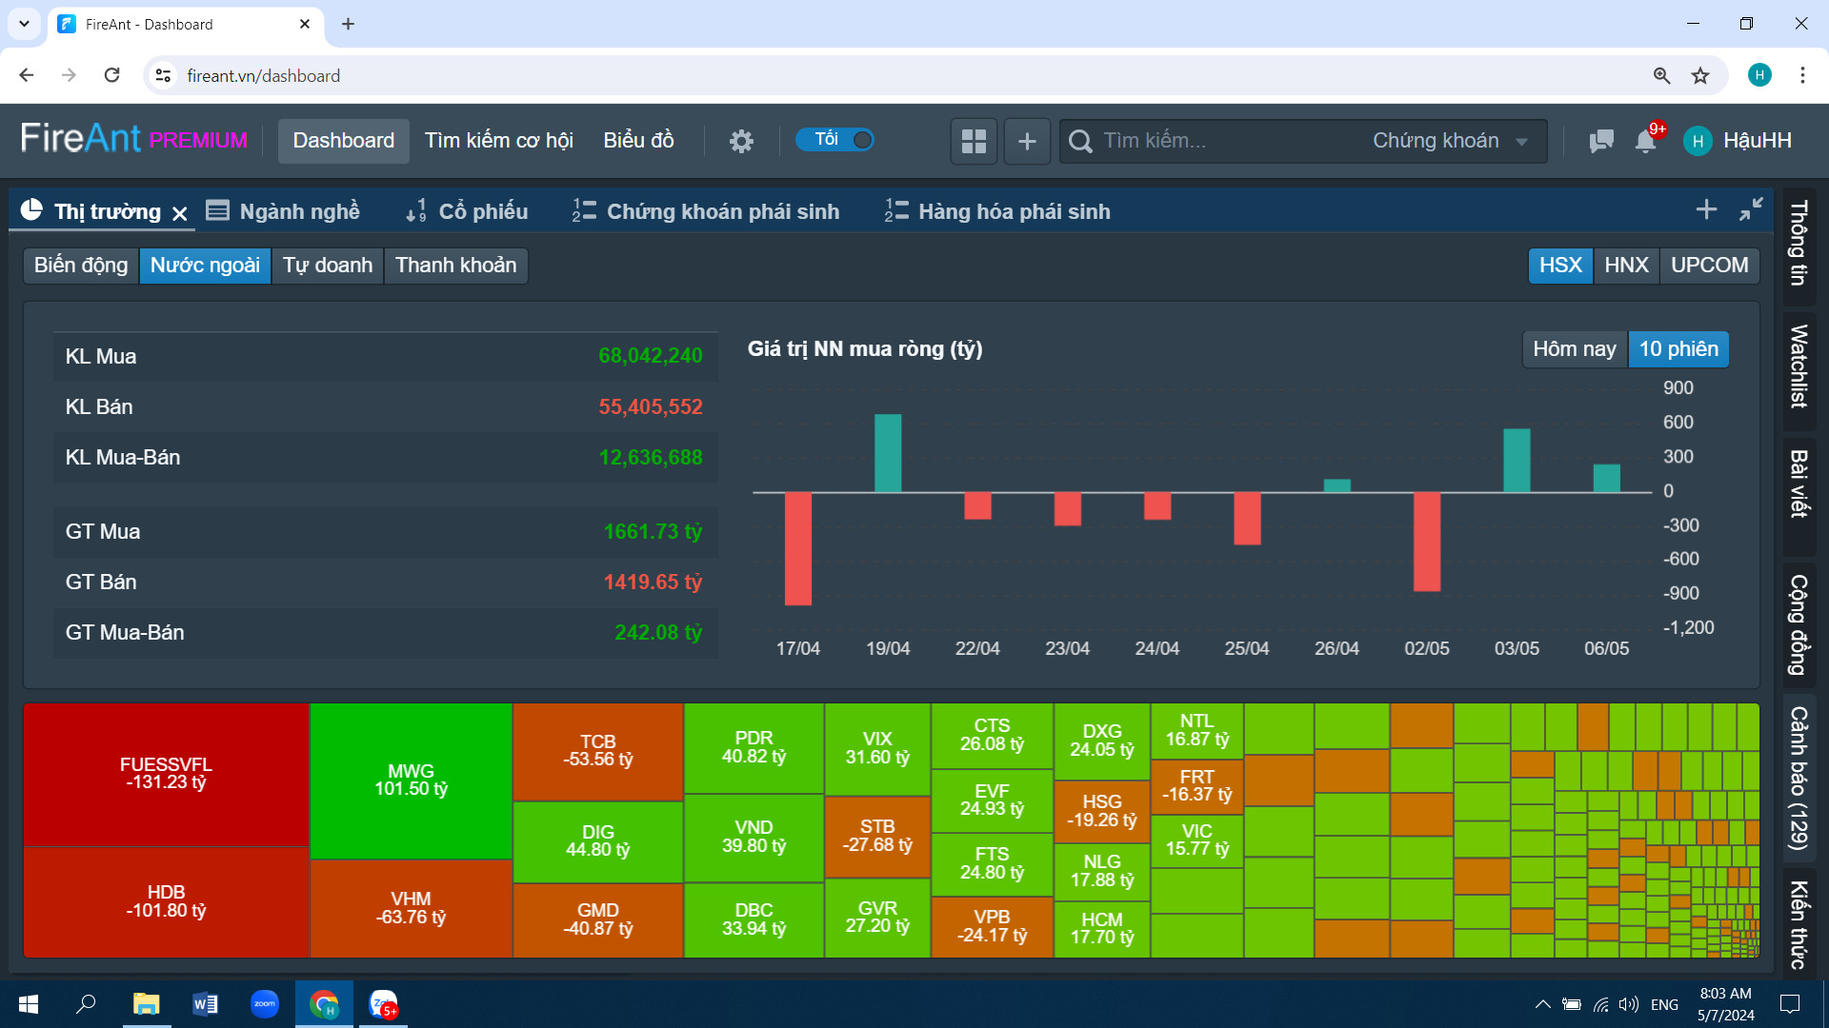The height and width of the screenshot is (1028, 1829).
Task: Click the plus icon beside the grid icon
Action: coord(1027,141)
